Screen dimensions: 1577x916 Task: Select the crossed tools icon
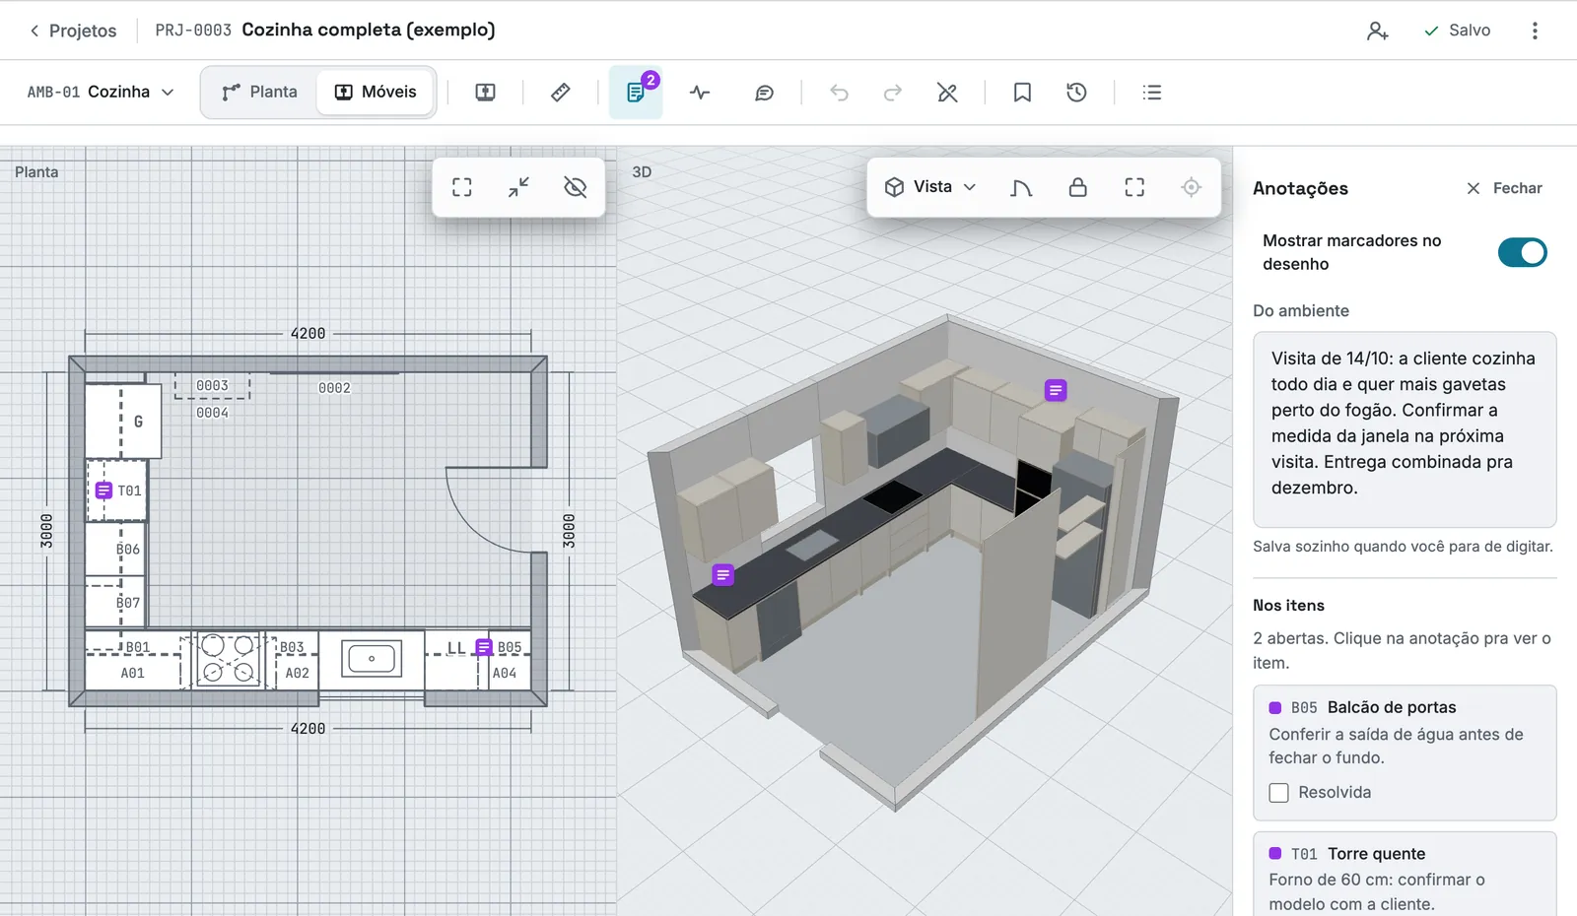[x=947, y=93]
